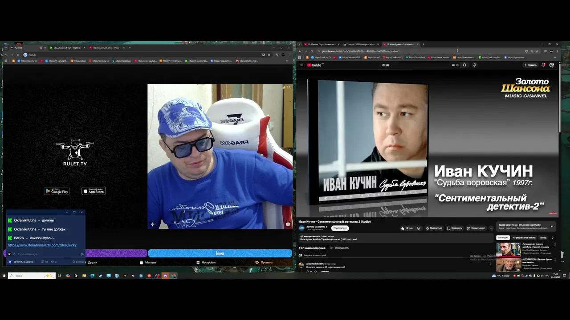Open Легендарная сцена suggested video thumbnail
This screenshot has height=320, width=570.
509,249
